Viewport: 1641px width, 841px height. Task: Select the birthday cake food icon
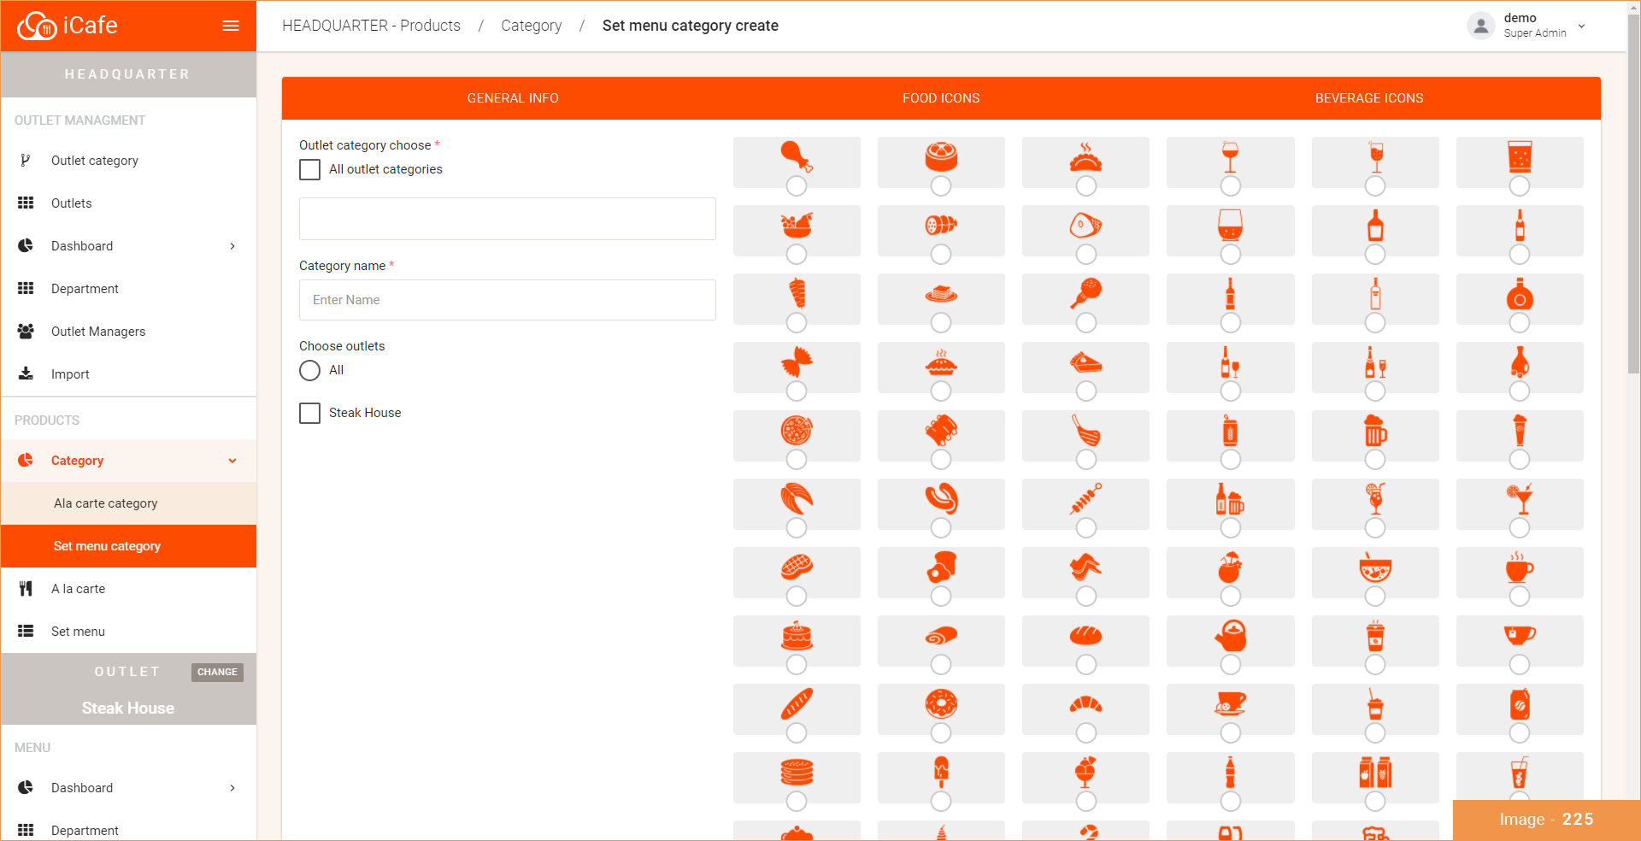[x=797, y=635]
